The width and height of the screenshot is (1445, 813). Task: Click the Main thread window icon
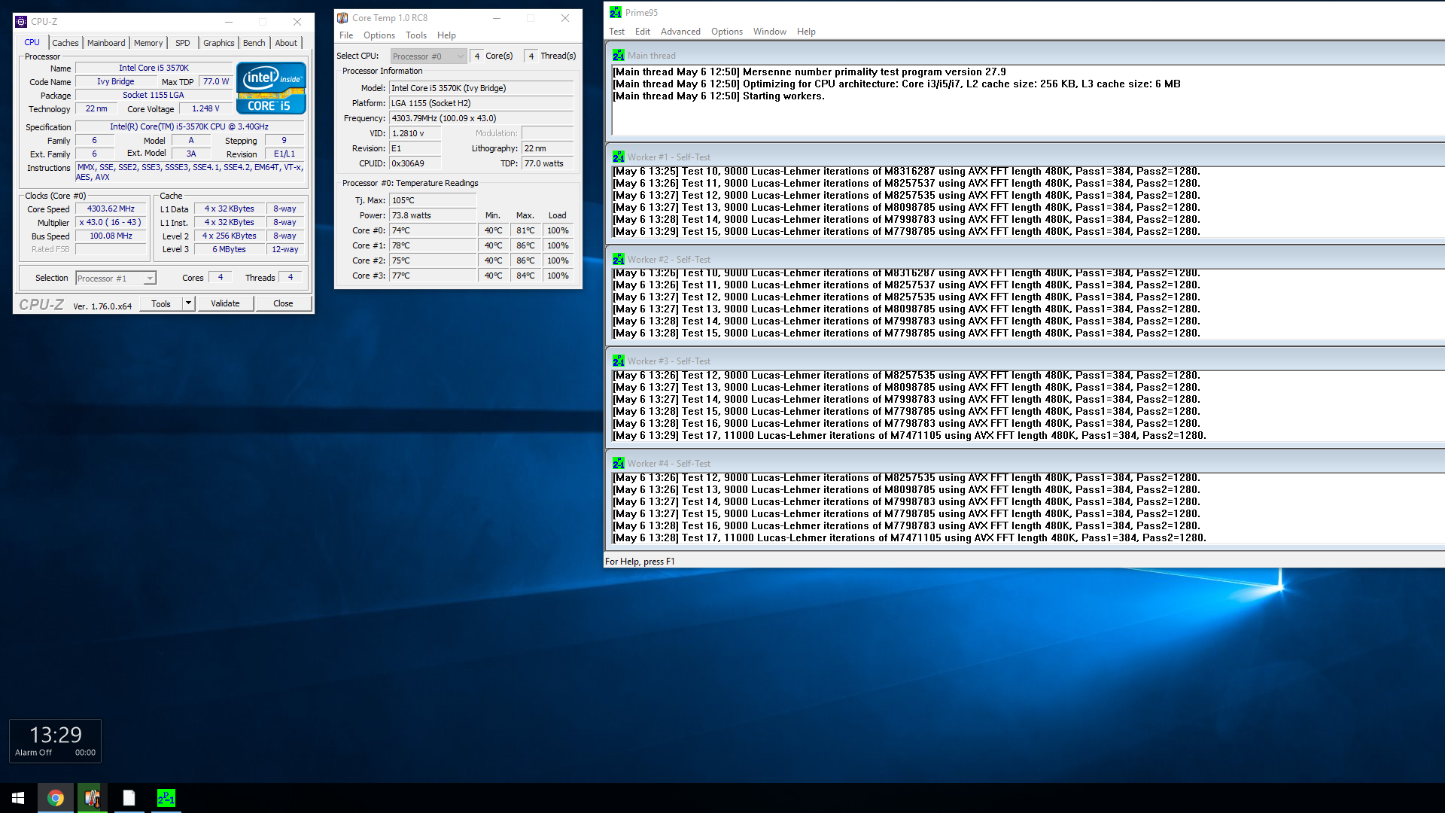[618, 56]
